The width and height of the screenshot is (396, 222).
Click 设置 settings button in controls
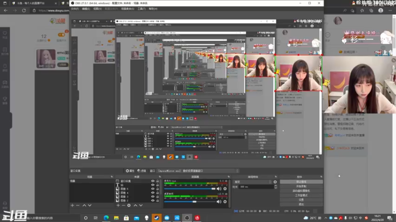coord(301,200)
